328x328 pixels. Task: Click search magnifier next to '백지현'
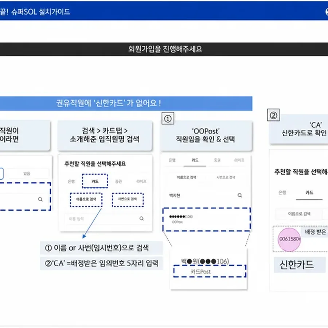[x=240, y=195]
